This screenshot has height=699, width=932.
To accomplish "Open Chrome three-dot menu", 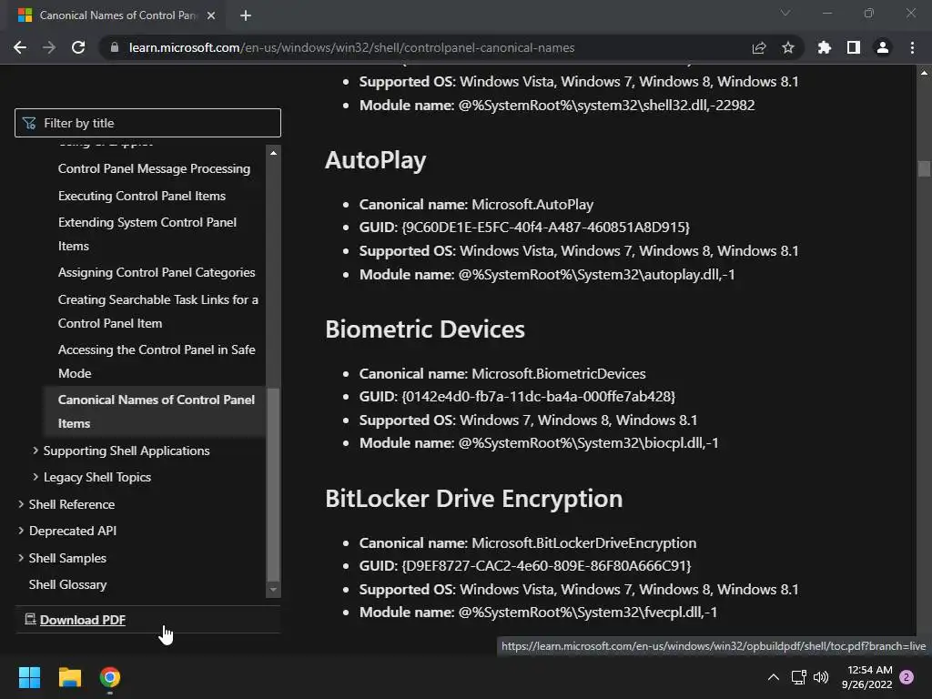I will point(912,47).
